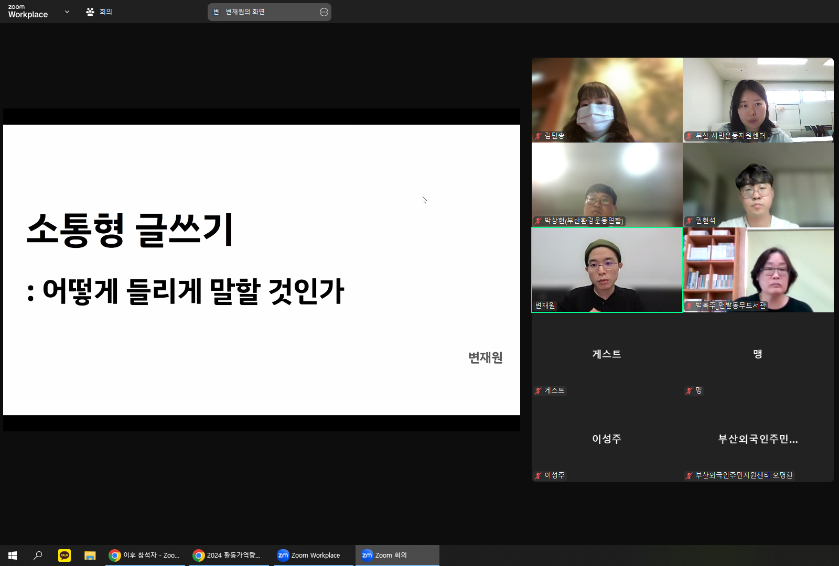Select 변재원's active speaker video tile
839x566 pixels.
coord(607,270)
